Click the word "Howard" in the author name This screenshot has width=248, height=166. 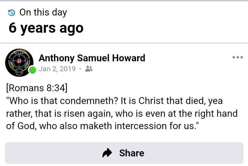(x=130, y=58)
